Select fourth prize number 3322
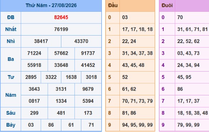This screenshot has height=132, width=209. click(51, 77)
